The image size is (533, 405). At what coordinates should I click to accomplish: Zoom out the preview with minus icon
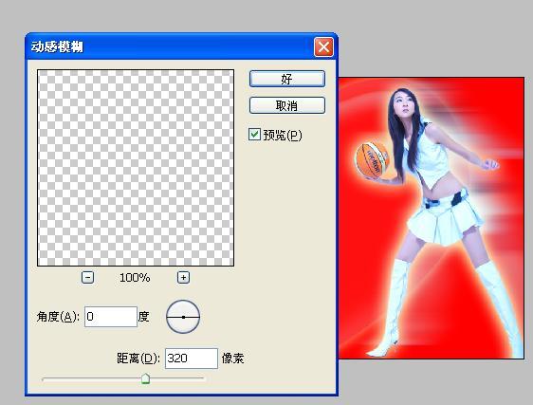87,277
